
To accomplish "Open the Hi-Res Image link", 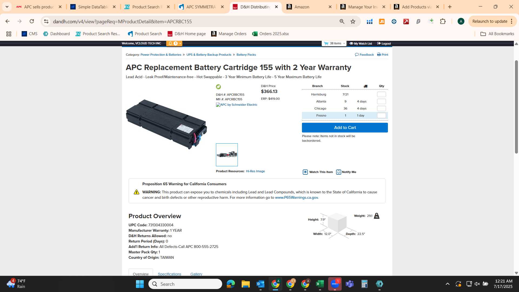I will (x=255, y=171).
